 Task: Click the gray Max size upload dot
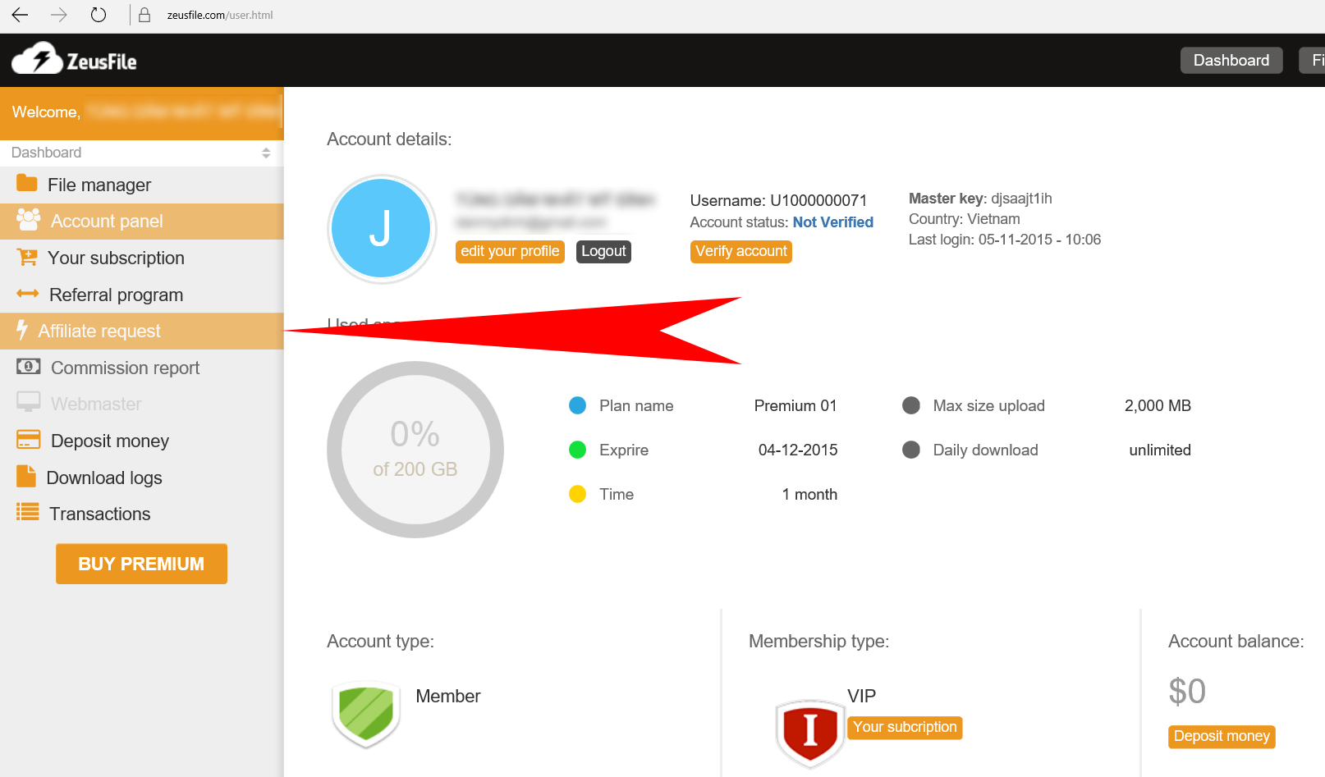coord(911,405)
